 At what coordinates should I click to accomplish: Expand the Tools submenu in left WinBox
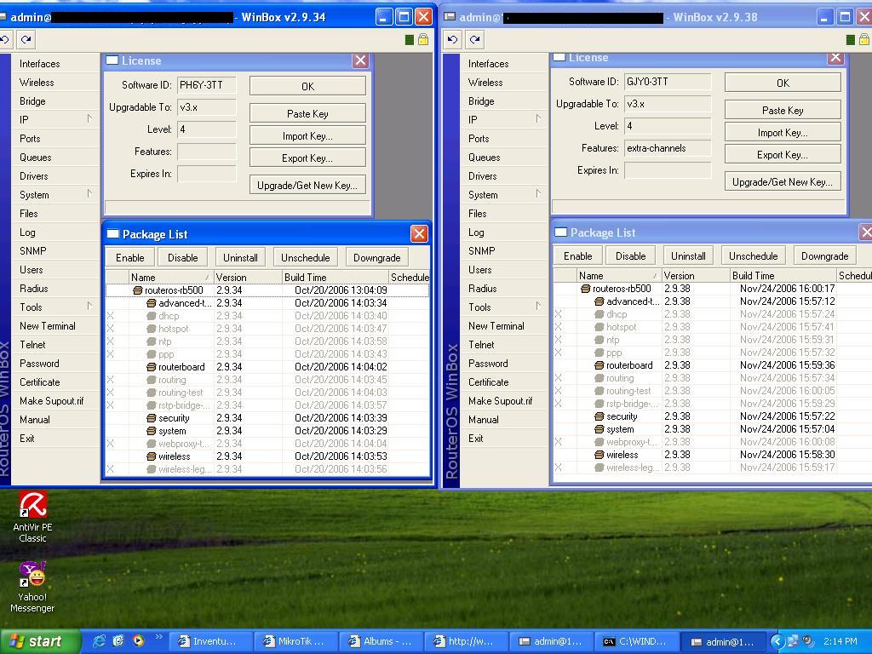89,307
